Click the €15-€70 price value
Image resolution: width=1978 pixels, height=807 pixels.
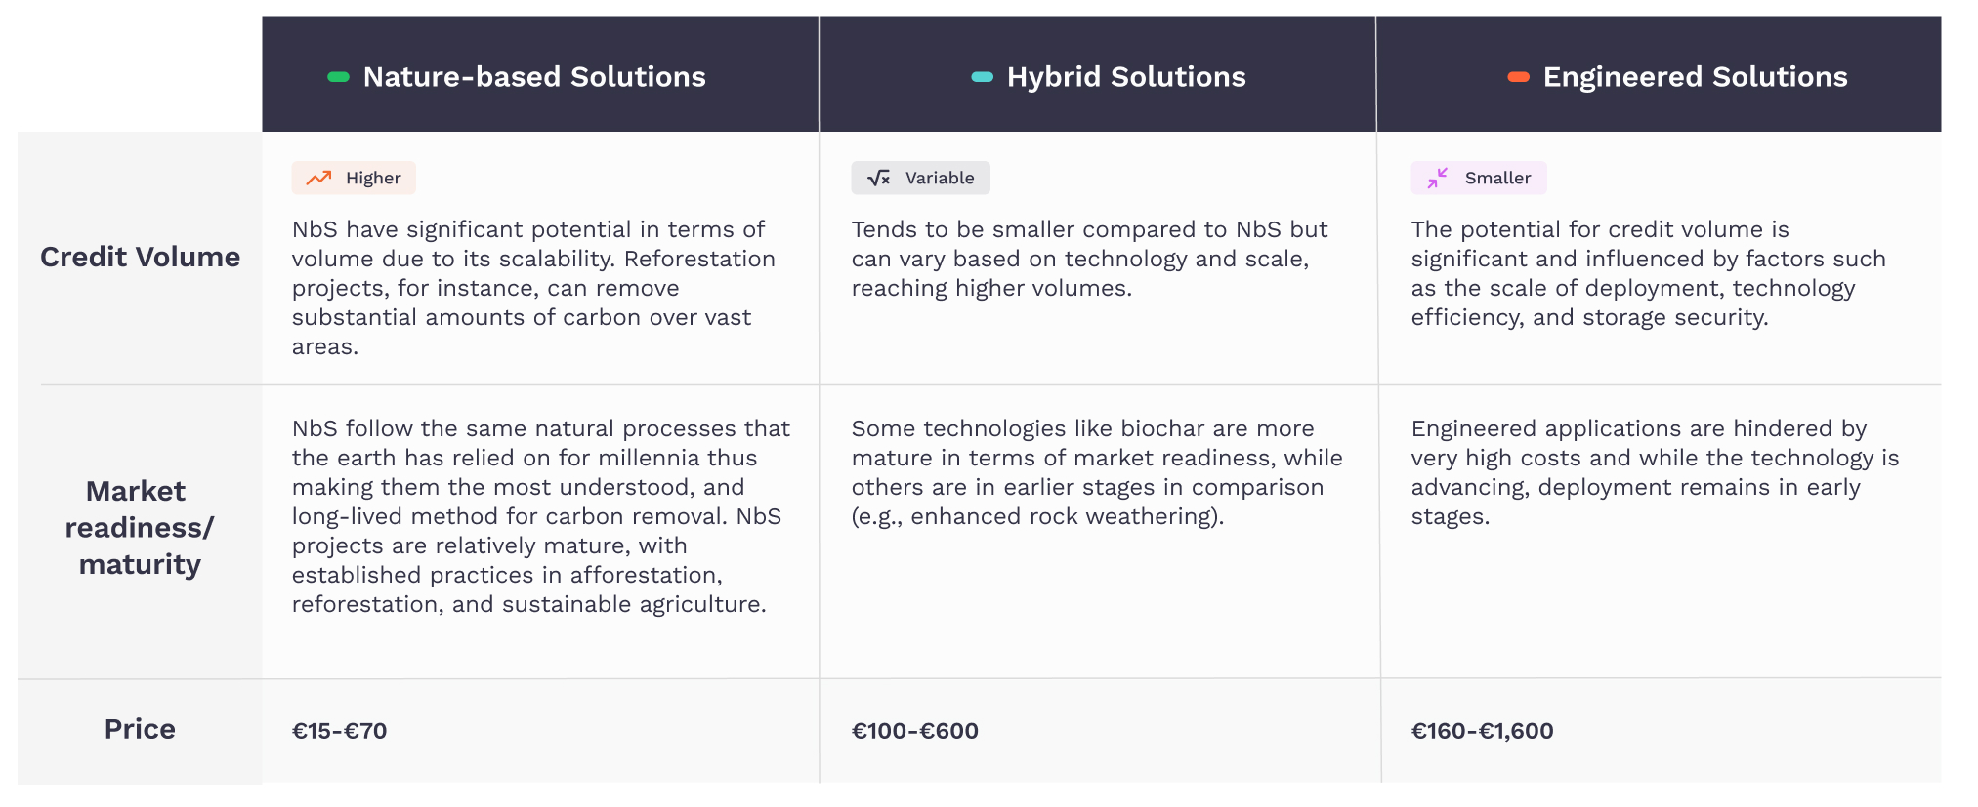tap(339, 731)
